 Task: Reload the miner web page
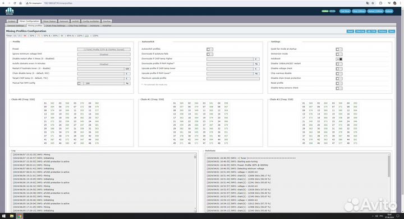coord(15,3)
